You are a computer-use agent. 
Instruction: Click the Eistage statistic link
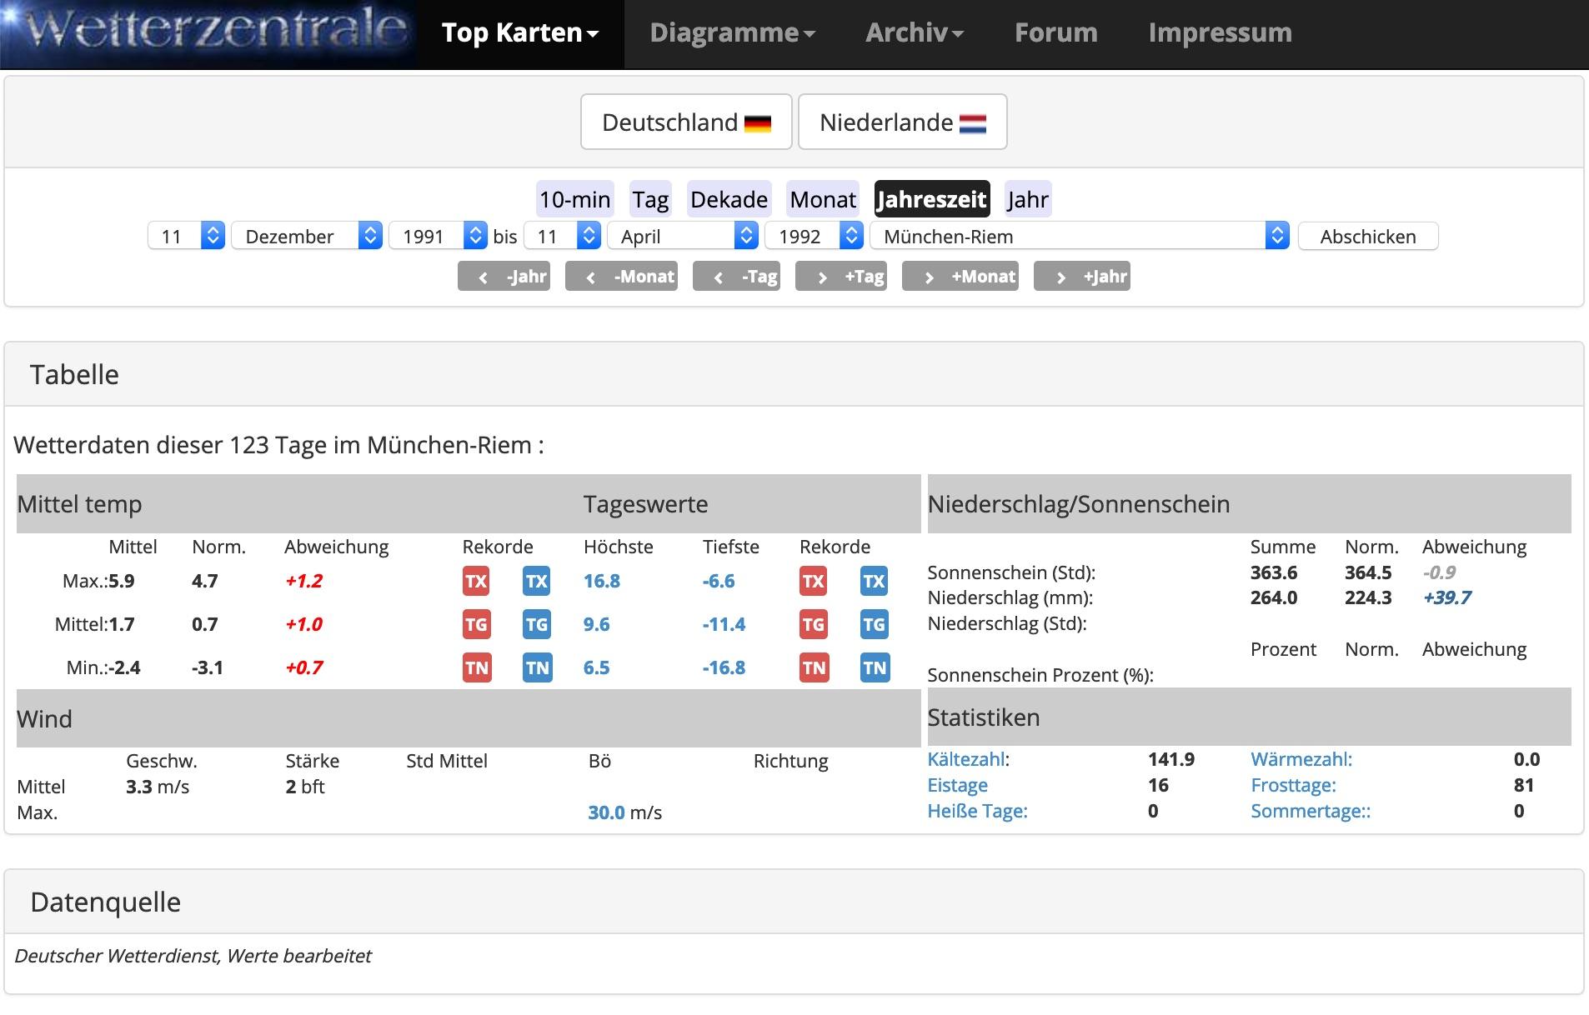pyautogui.click(x=957, y=785)
